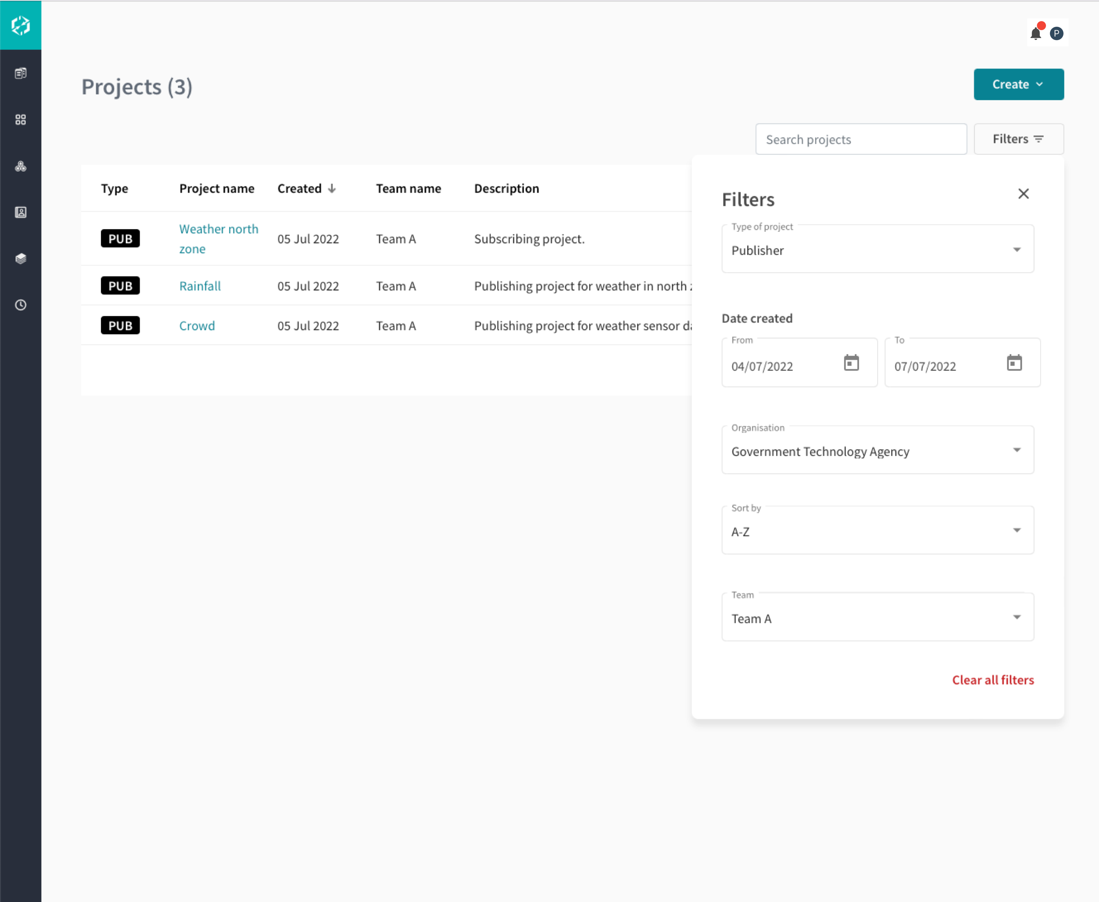This screenshot has height=902, width=1099.
Task: Click the Projects (3) heading
Action: coord(137,86)
